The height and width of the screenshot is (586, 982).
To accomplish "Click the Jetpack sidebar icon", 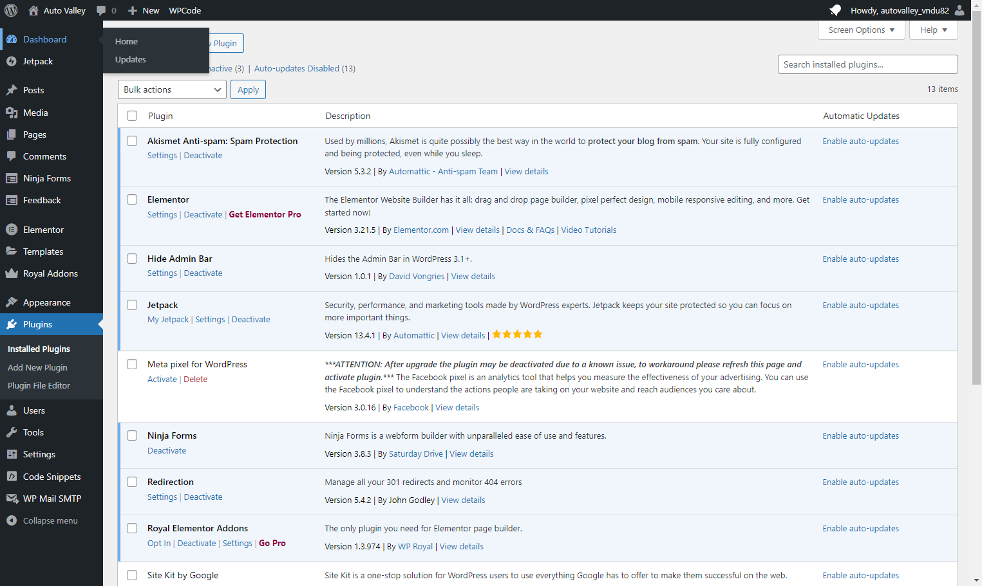I will [x=12, y=61].
